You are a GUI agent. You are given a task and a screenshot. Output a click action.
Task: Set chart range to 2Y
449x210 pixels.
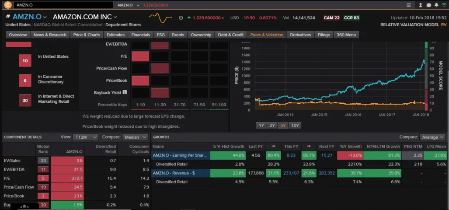coord(272,126)
